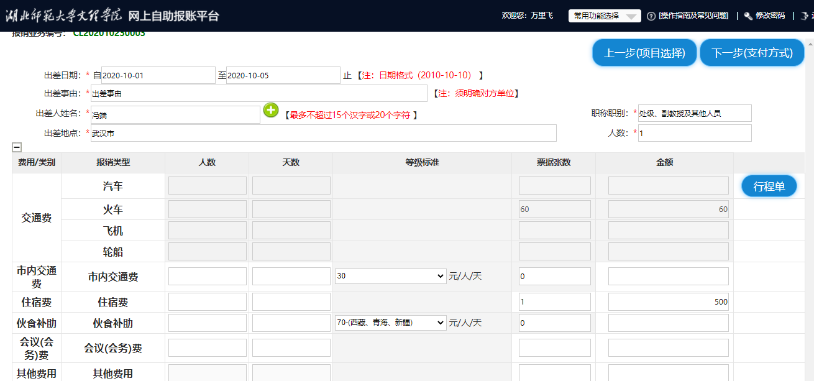
Task: Click the help question mark icon
Action: [x=651, y=16]
